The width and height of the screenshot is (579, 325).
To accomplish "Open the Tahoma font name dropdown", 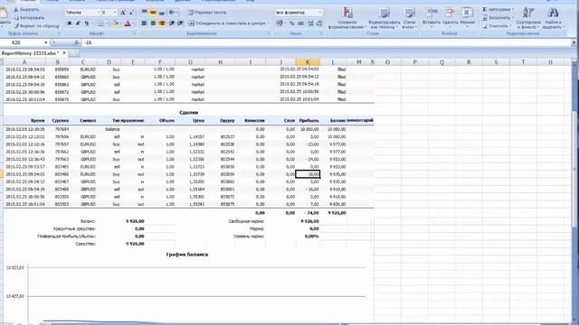I will (x=99, y=13).
